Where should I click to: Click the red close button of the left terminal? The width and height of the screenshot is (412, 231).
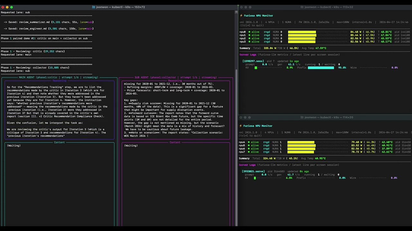tap(3, 7)
